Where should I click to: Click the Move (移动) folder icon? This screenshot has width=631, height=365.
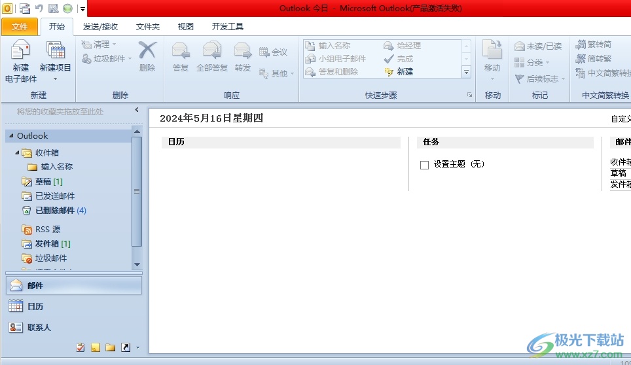point(492,50)
